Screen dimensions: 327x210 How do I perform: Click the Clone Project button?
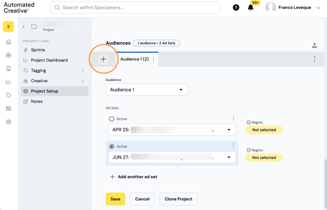(179, 199)
